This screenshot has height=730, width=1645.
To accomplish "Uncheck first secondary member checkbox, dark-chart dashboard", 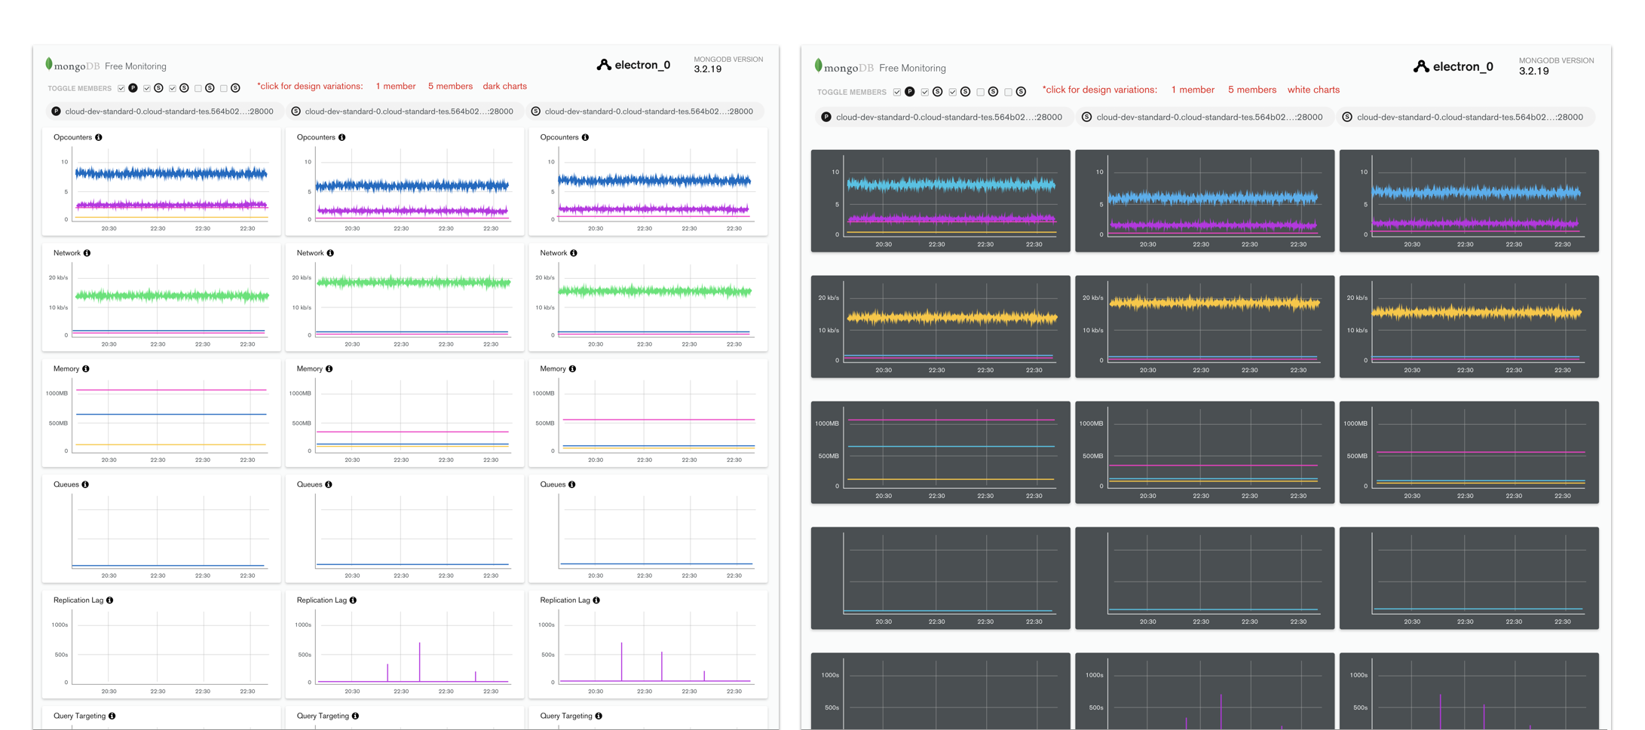I will tap(925, 93).
